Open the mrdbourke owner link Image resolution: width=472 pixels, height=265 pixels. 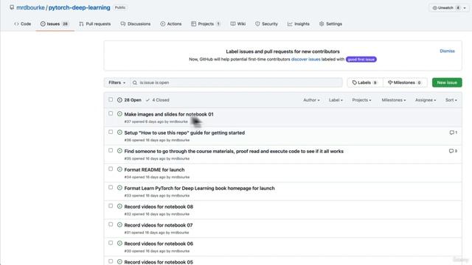tap(30, 7)
